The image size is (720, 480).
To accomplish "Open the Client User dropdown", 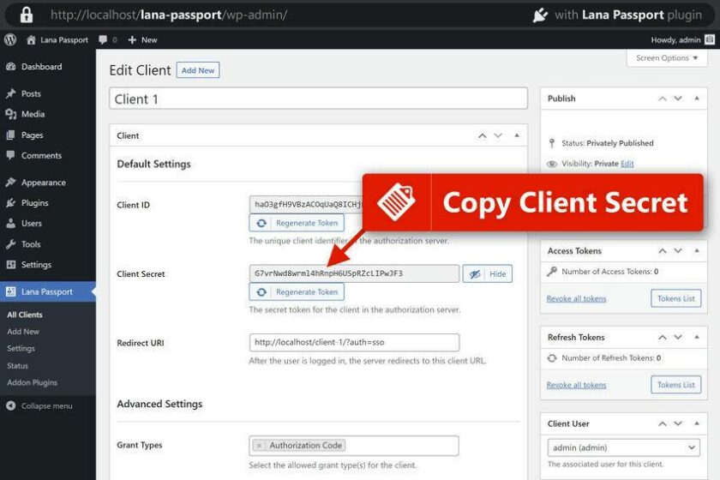I will (x=623, y=447).
